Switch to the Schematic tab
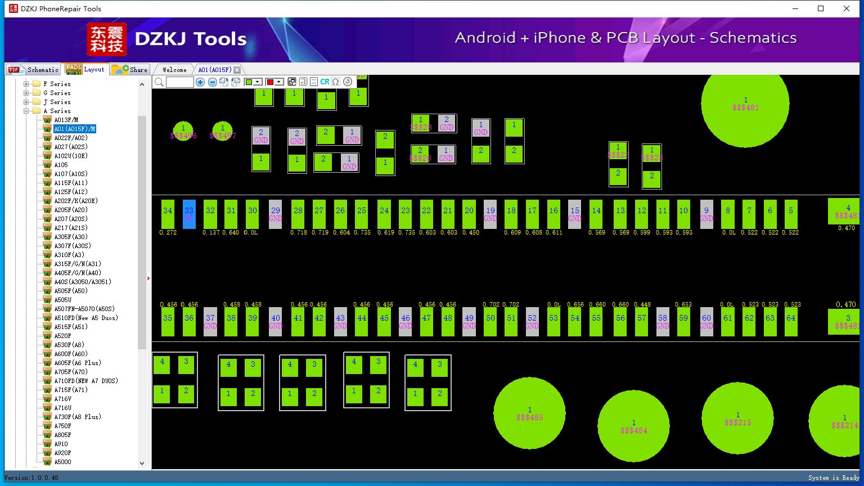Viewport: 864px width, 486px height. 33,69
